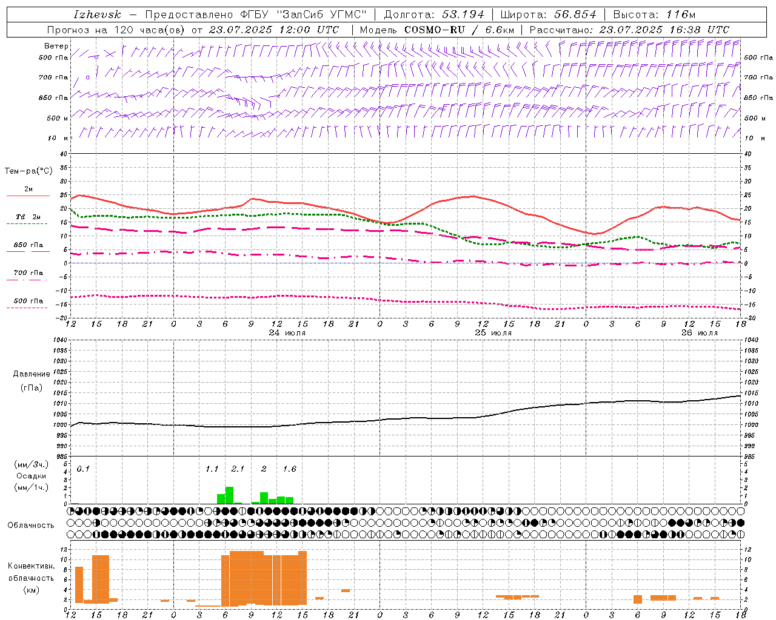Click the 850 гПа label in the temperature legend
Screen dimensions: 776x620
point(28,245)
